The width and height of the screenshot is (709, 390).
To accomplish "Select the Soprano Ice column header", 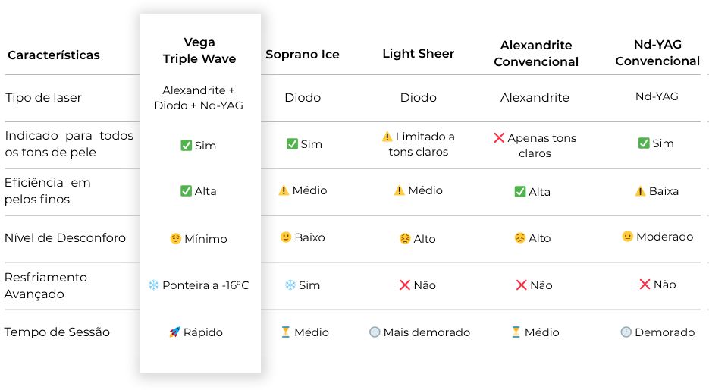I will pyautogui.click(x=303, y=55).
